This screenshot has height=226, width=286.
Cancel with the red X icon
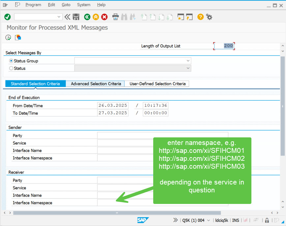click(x=104, y=17)
